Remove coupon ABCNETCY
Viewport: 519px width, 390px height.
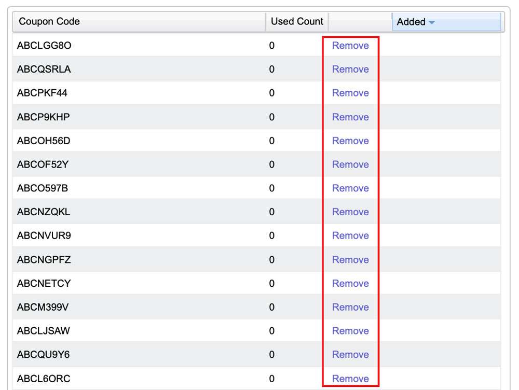(350, 284)
